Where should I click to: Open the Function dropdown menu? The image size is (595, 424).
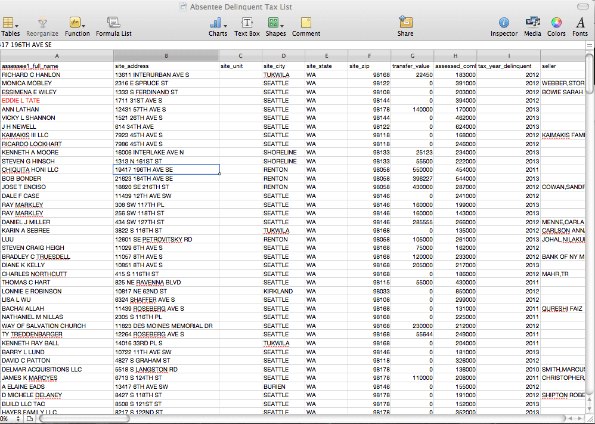[77, 26]
